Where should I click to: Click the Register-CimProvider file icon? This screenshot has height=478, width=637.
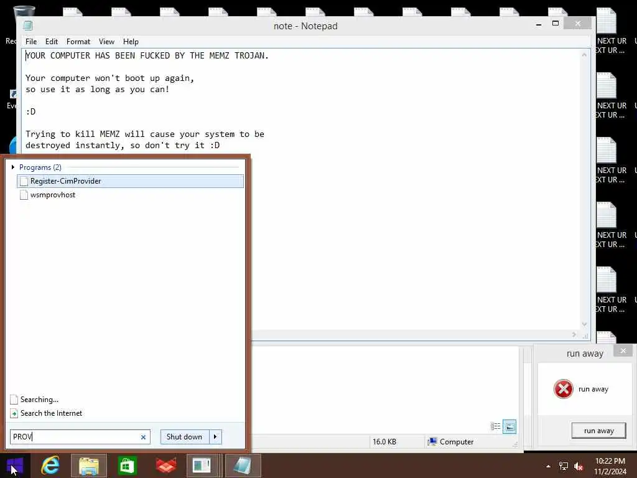[x=24, y=181]
